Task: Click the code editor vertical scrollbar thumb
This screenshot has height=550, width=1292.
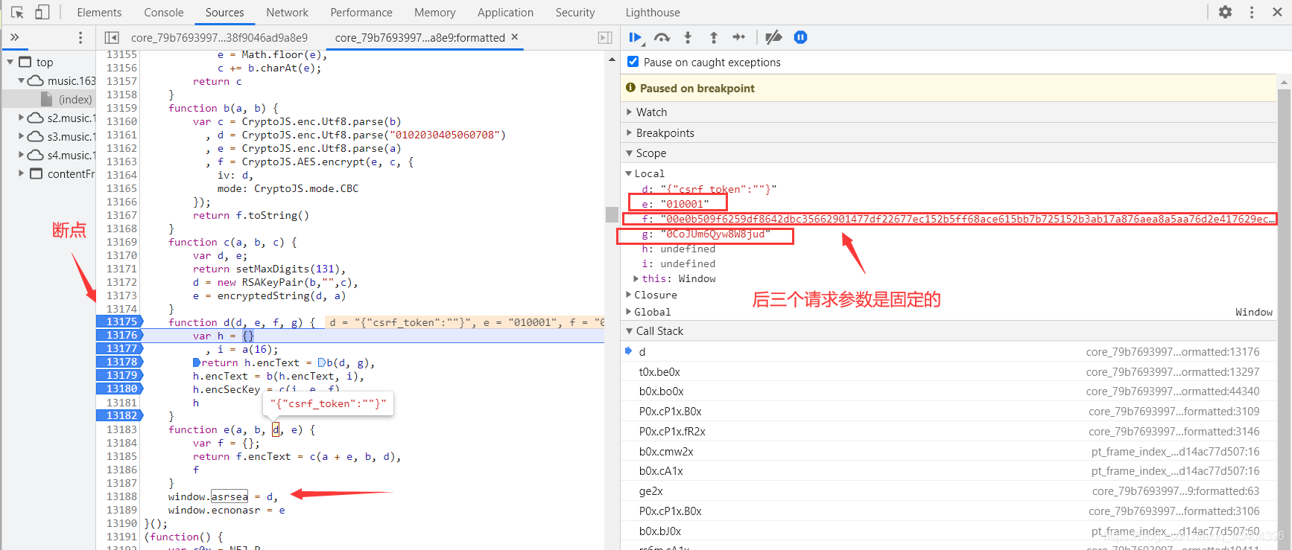Action: [612, 214]
